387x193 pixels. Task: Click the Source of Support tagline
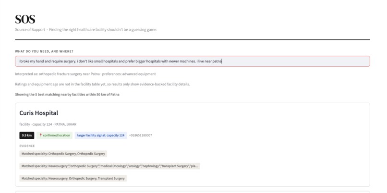click(86, 30)
